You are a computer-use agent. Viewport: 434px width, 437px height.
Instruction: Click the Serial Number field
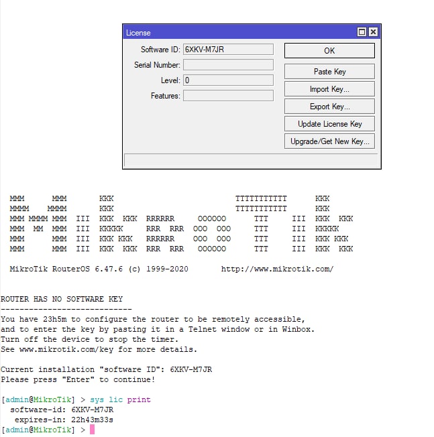[228, 65]
